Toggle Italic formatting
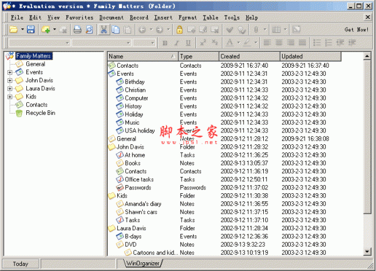This screenshot has height=271, width=376. 177,43
